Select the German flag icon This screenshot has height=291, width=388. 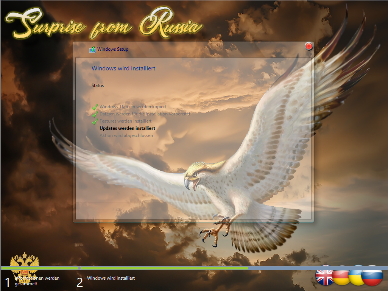tap(341, 275)
